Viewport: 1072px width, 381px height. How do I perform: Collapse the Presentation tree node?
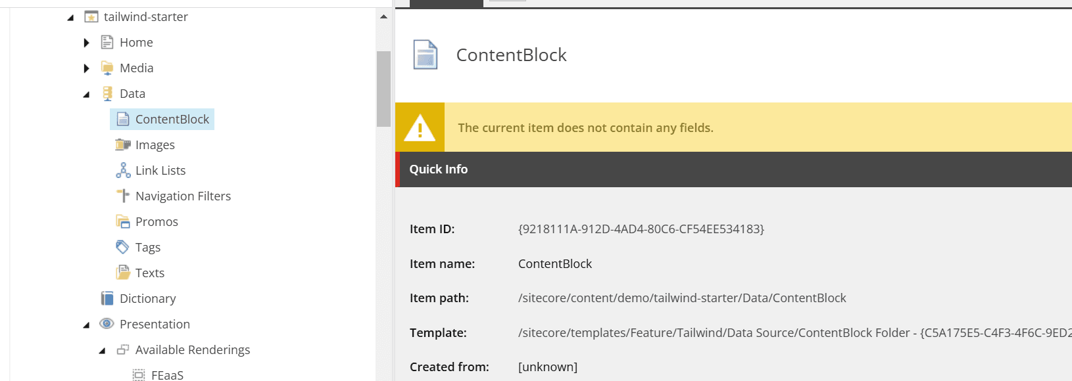(86, 325)
